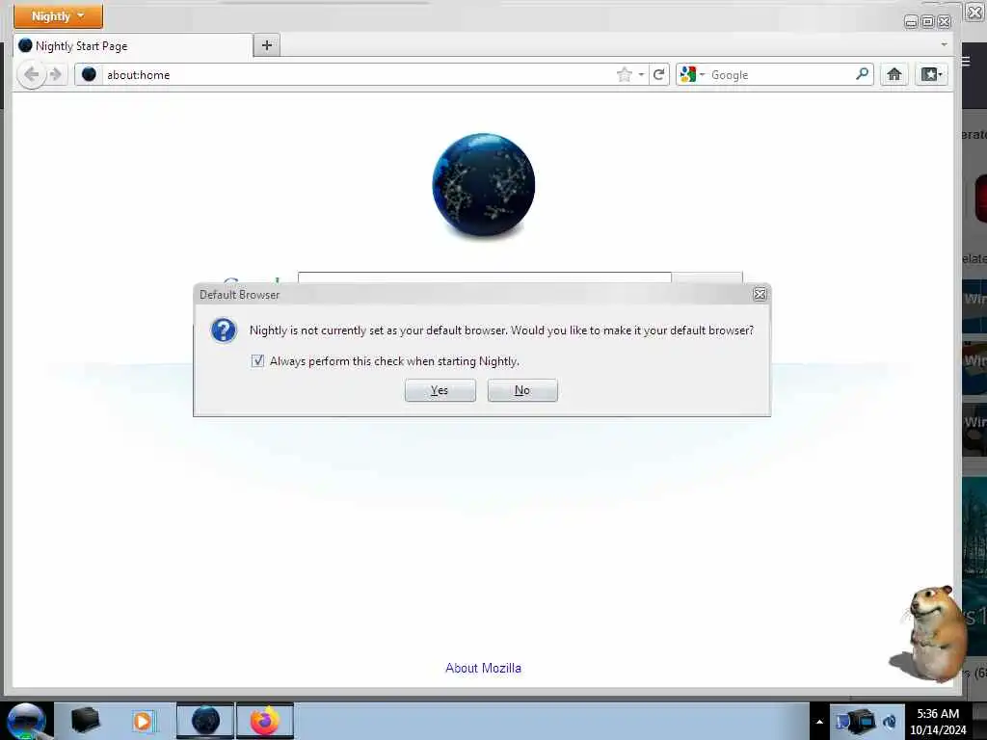Maximize the Nightly window
Viewport: 987px width, 740px height.
927,22
